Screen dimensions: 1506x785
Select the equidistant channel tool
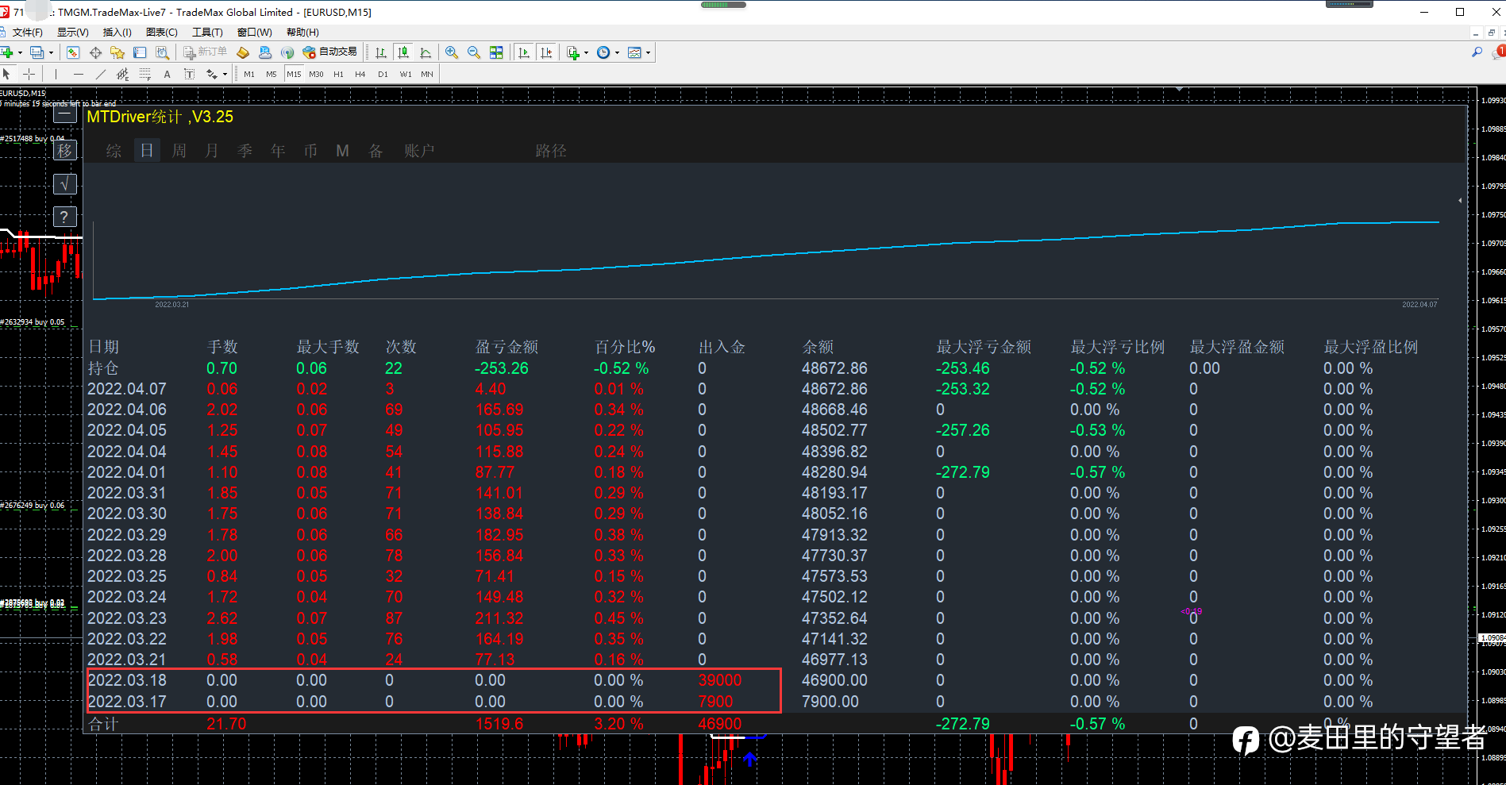(x=122, y=74)
